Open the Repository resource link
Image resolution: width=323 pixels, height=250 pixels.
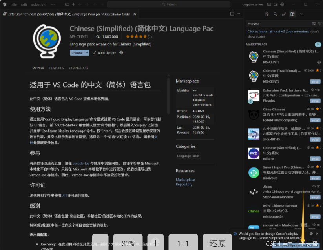184,184
